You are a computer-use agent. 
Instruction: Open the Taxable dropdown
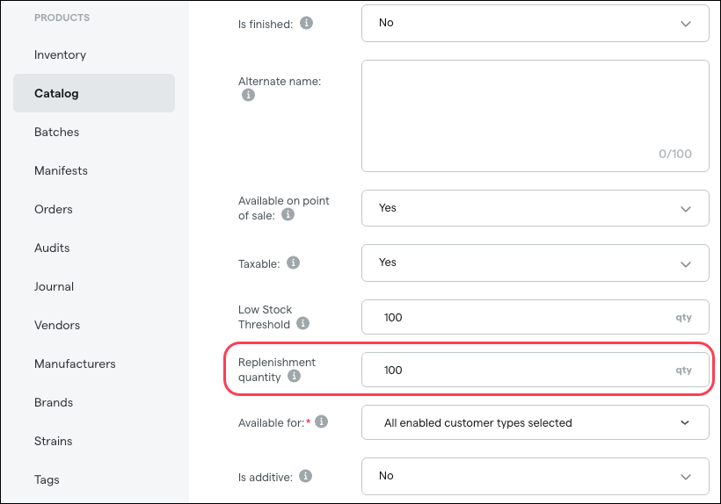click(535, 263)
